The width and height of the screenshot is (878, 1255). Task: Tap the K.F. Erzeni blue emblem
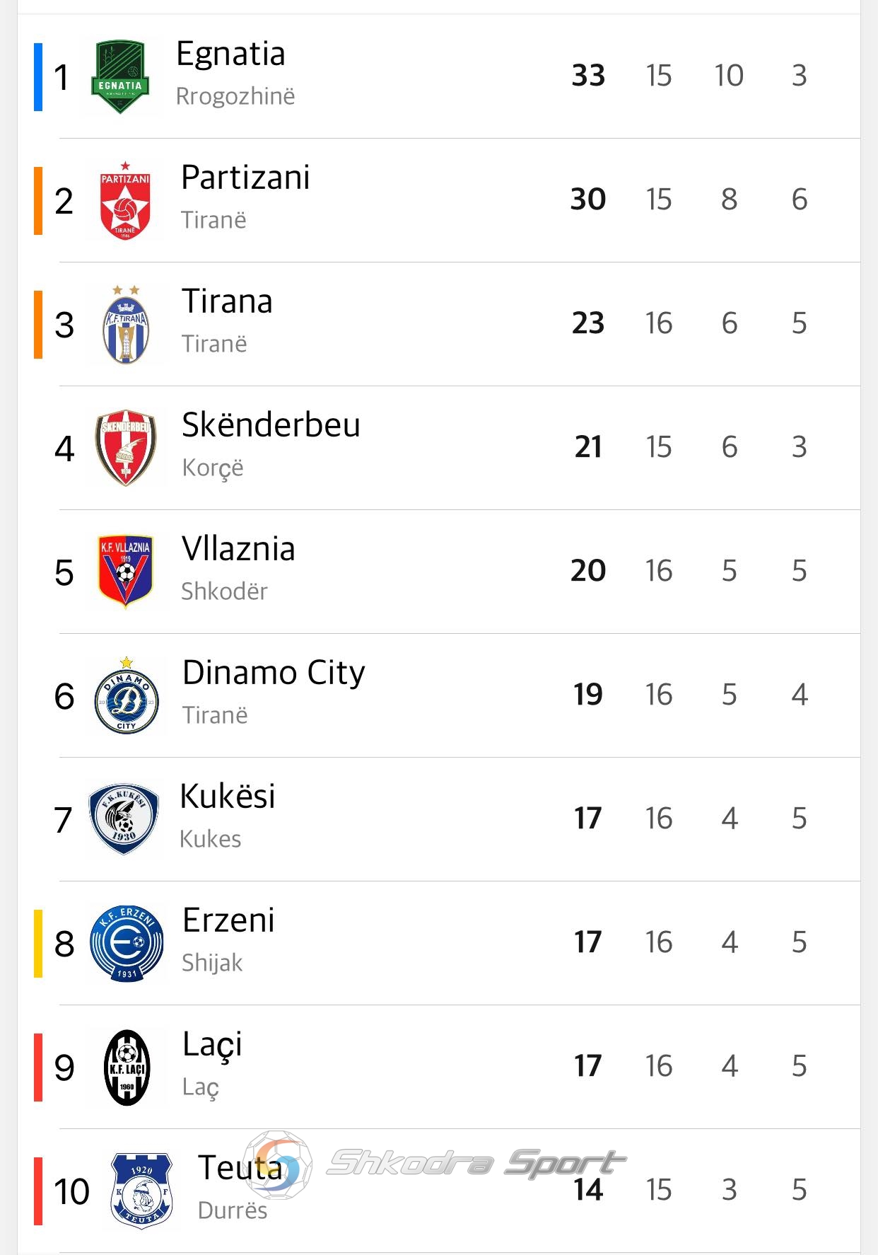click(x=127, y=943)
